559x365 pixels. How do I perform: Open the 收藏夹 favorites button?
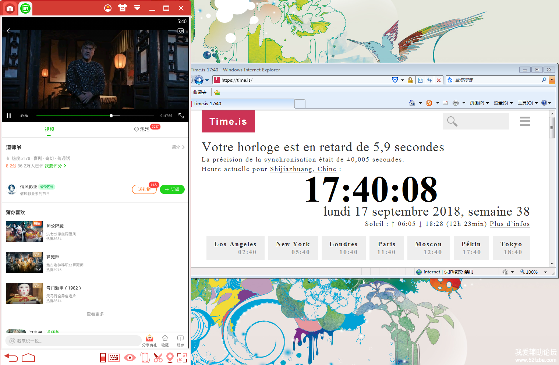[x=200, y=92]
